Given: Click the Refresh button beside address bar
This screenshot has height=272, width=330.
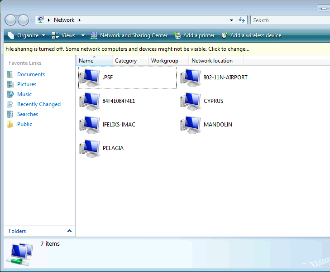Looking at the screenshot, I should (x=242, y=20).
